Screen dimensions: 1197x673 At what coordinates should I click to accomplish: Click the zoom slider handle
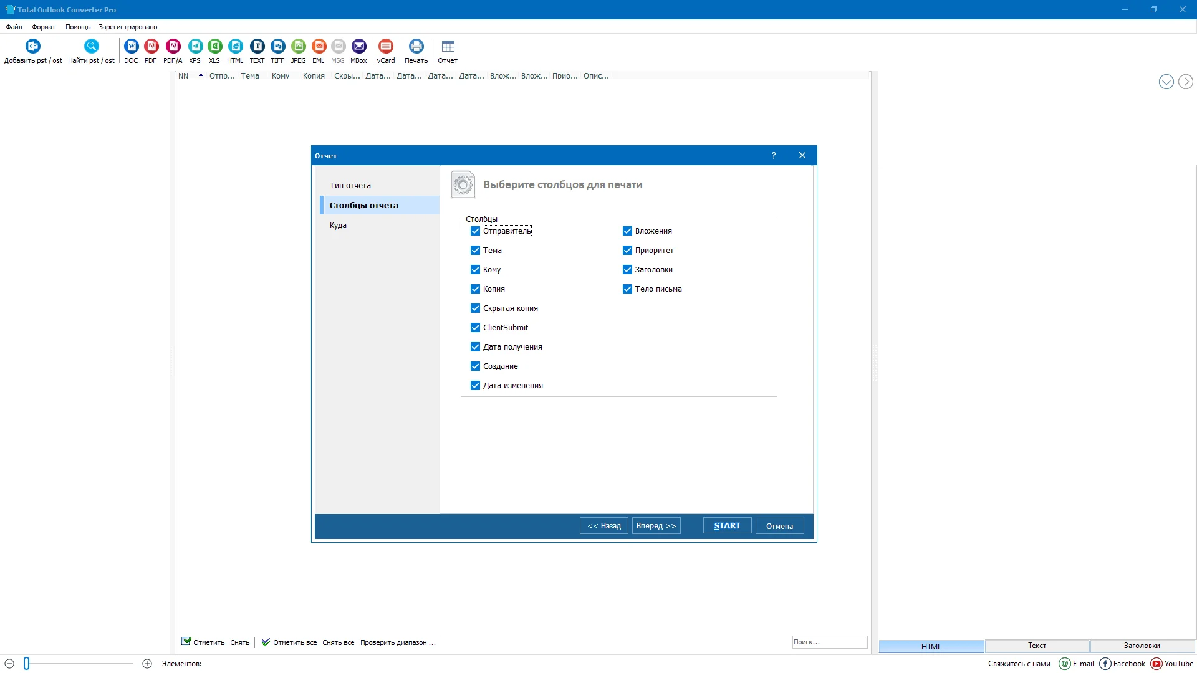[x=26, y=664]
